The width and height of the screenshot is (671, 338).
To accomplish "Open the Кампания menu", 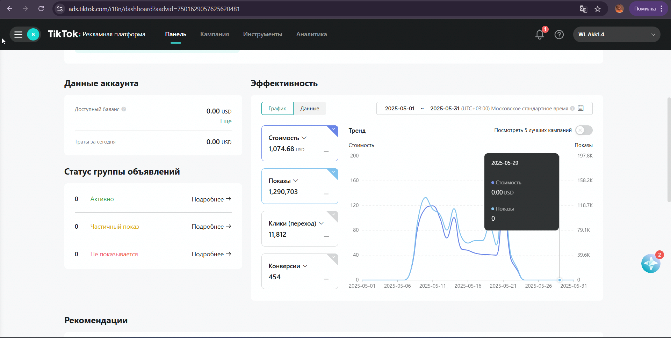I will (x=215, y=34).
